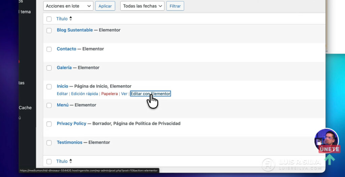Image resolution: width=345 pixels, height=177 pixels.
Task: Click the Filtrar button
Action: [175, 6]
